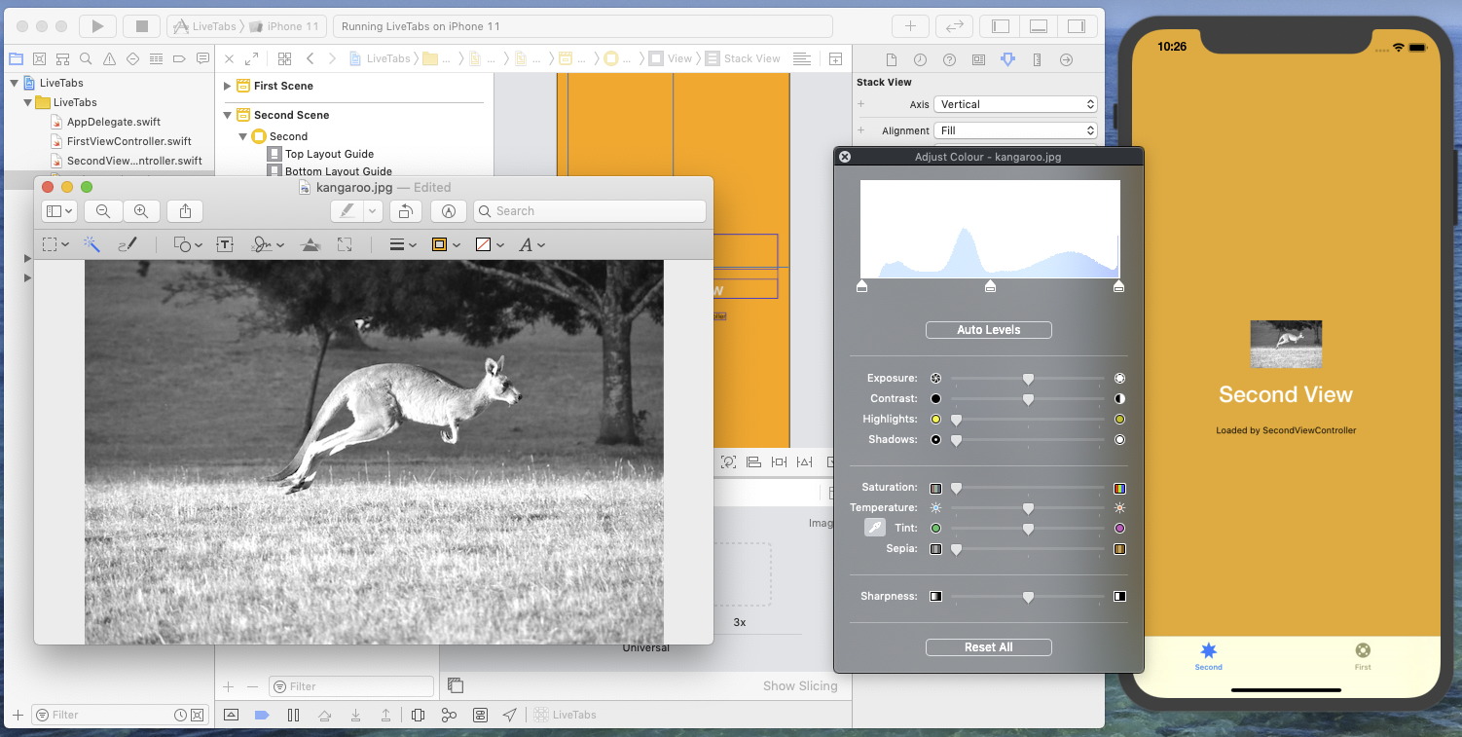Click the Adjust Size tool in Preview

[345, 244]
